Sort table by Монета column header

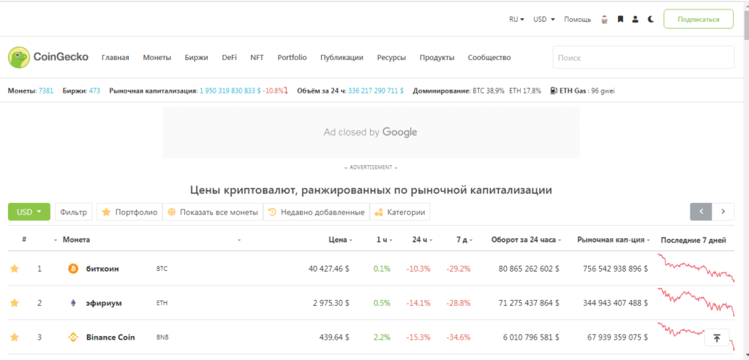coord(76,240)
